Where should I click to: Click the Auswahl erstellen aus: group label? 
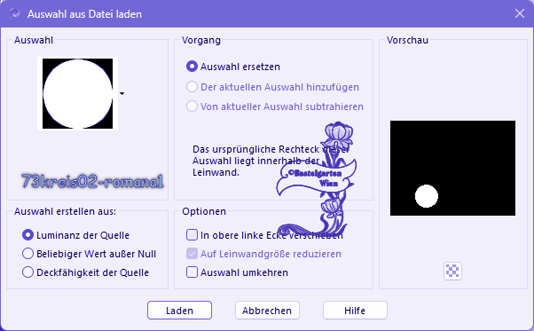coord(65,211)
